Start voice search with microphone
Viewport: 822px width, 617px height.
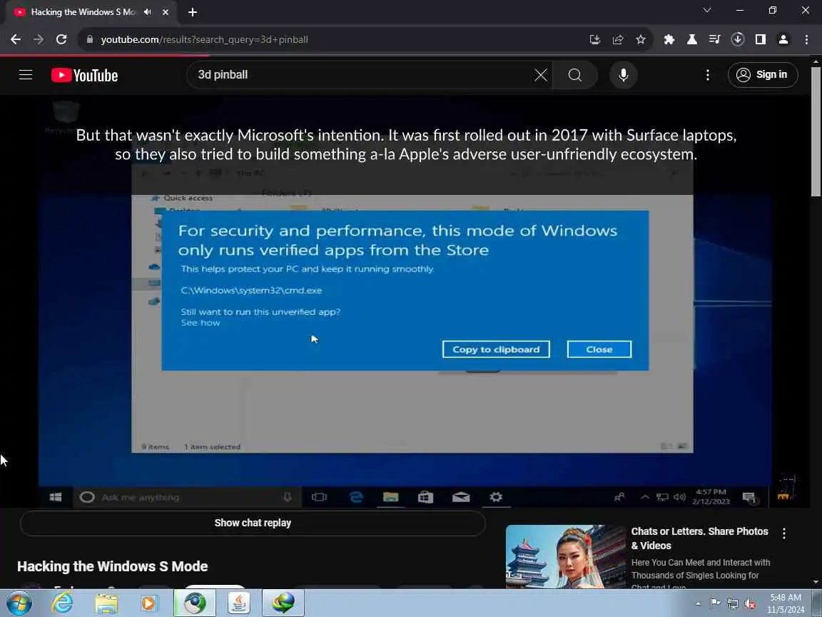coord(624,75)
